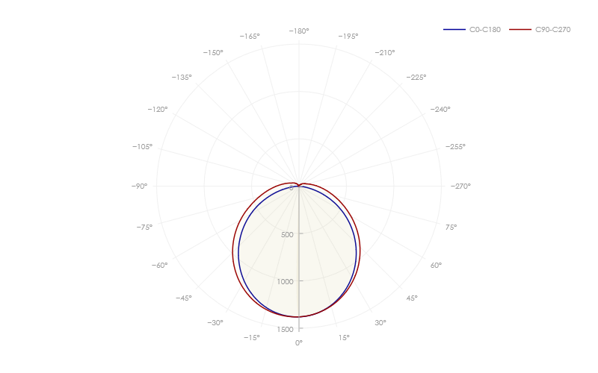Click the −120° angle label

coord(158,110)
